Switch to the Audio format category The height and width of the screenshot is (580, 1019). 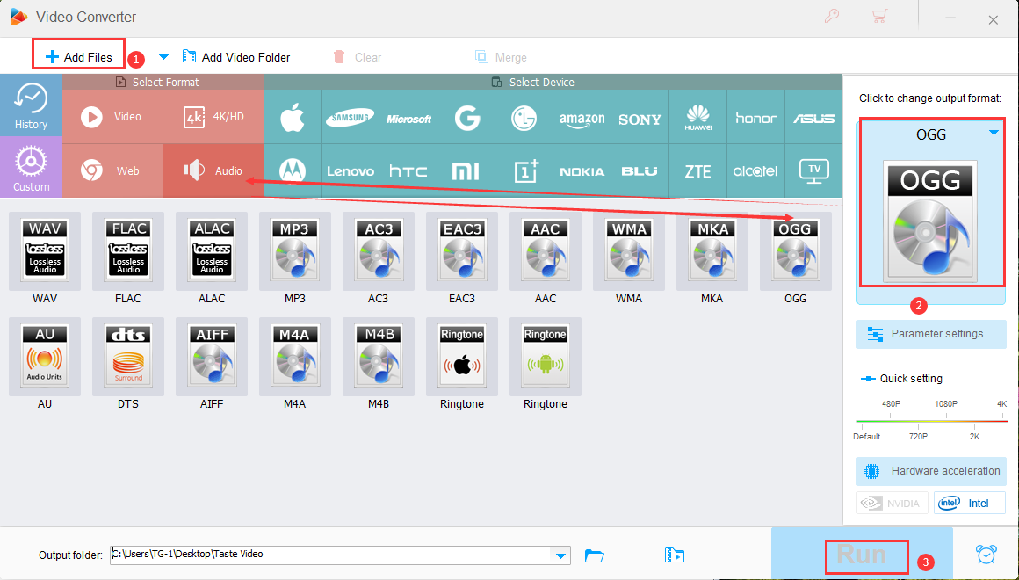pyautogui.click(x=213, y=171)
